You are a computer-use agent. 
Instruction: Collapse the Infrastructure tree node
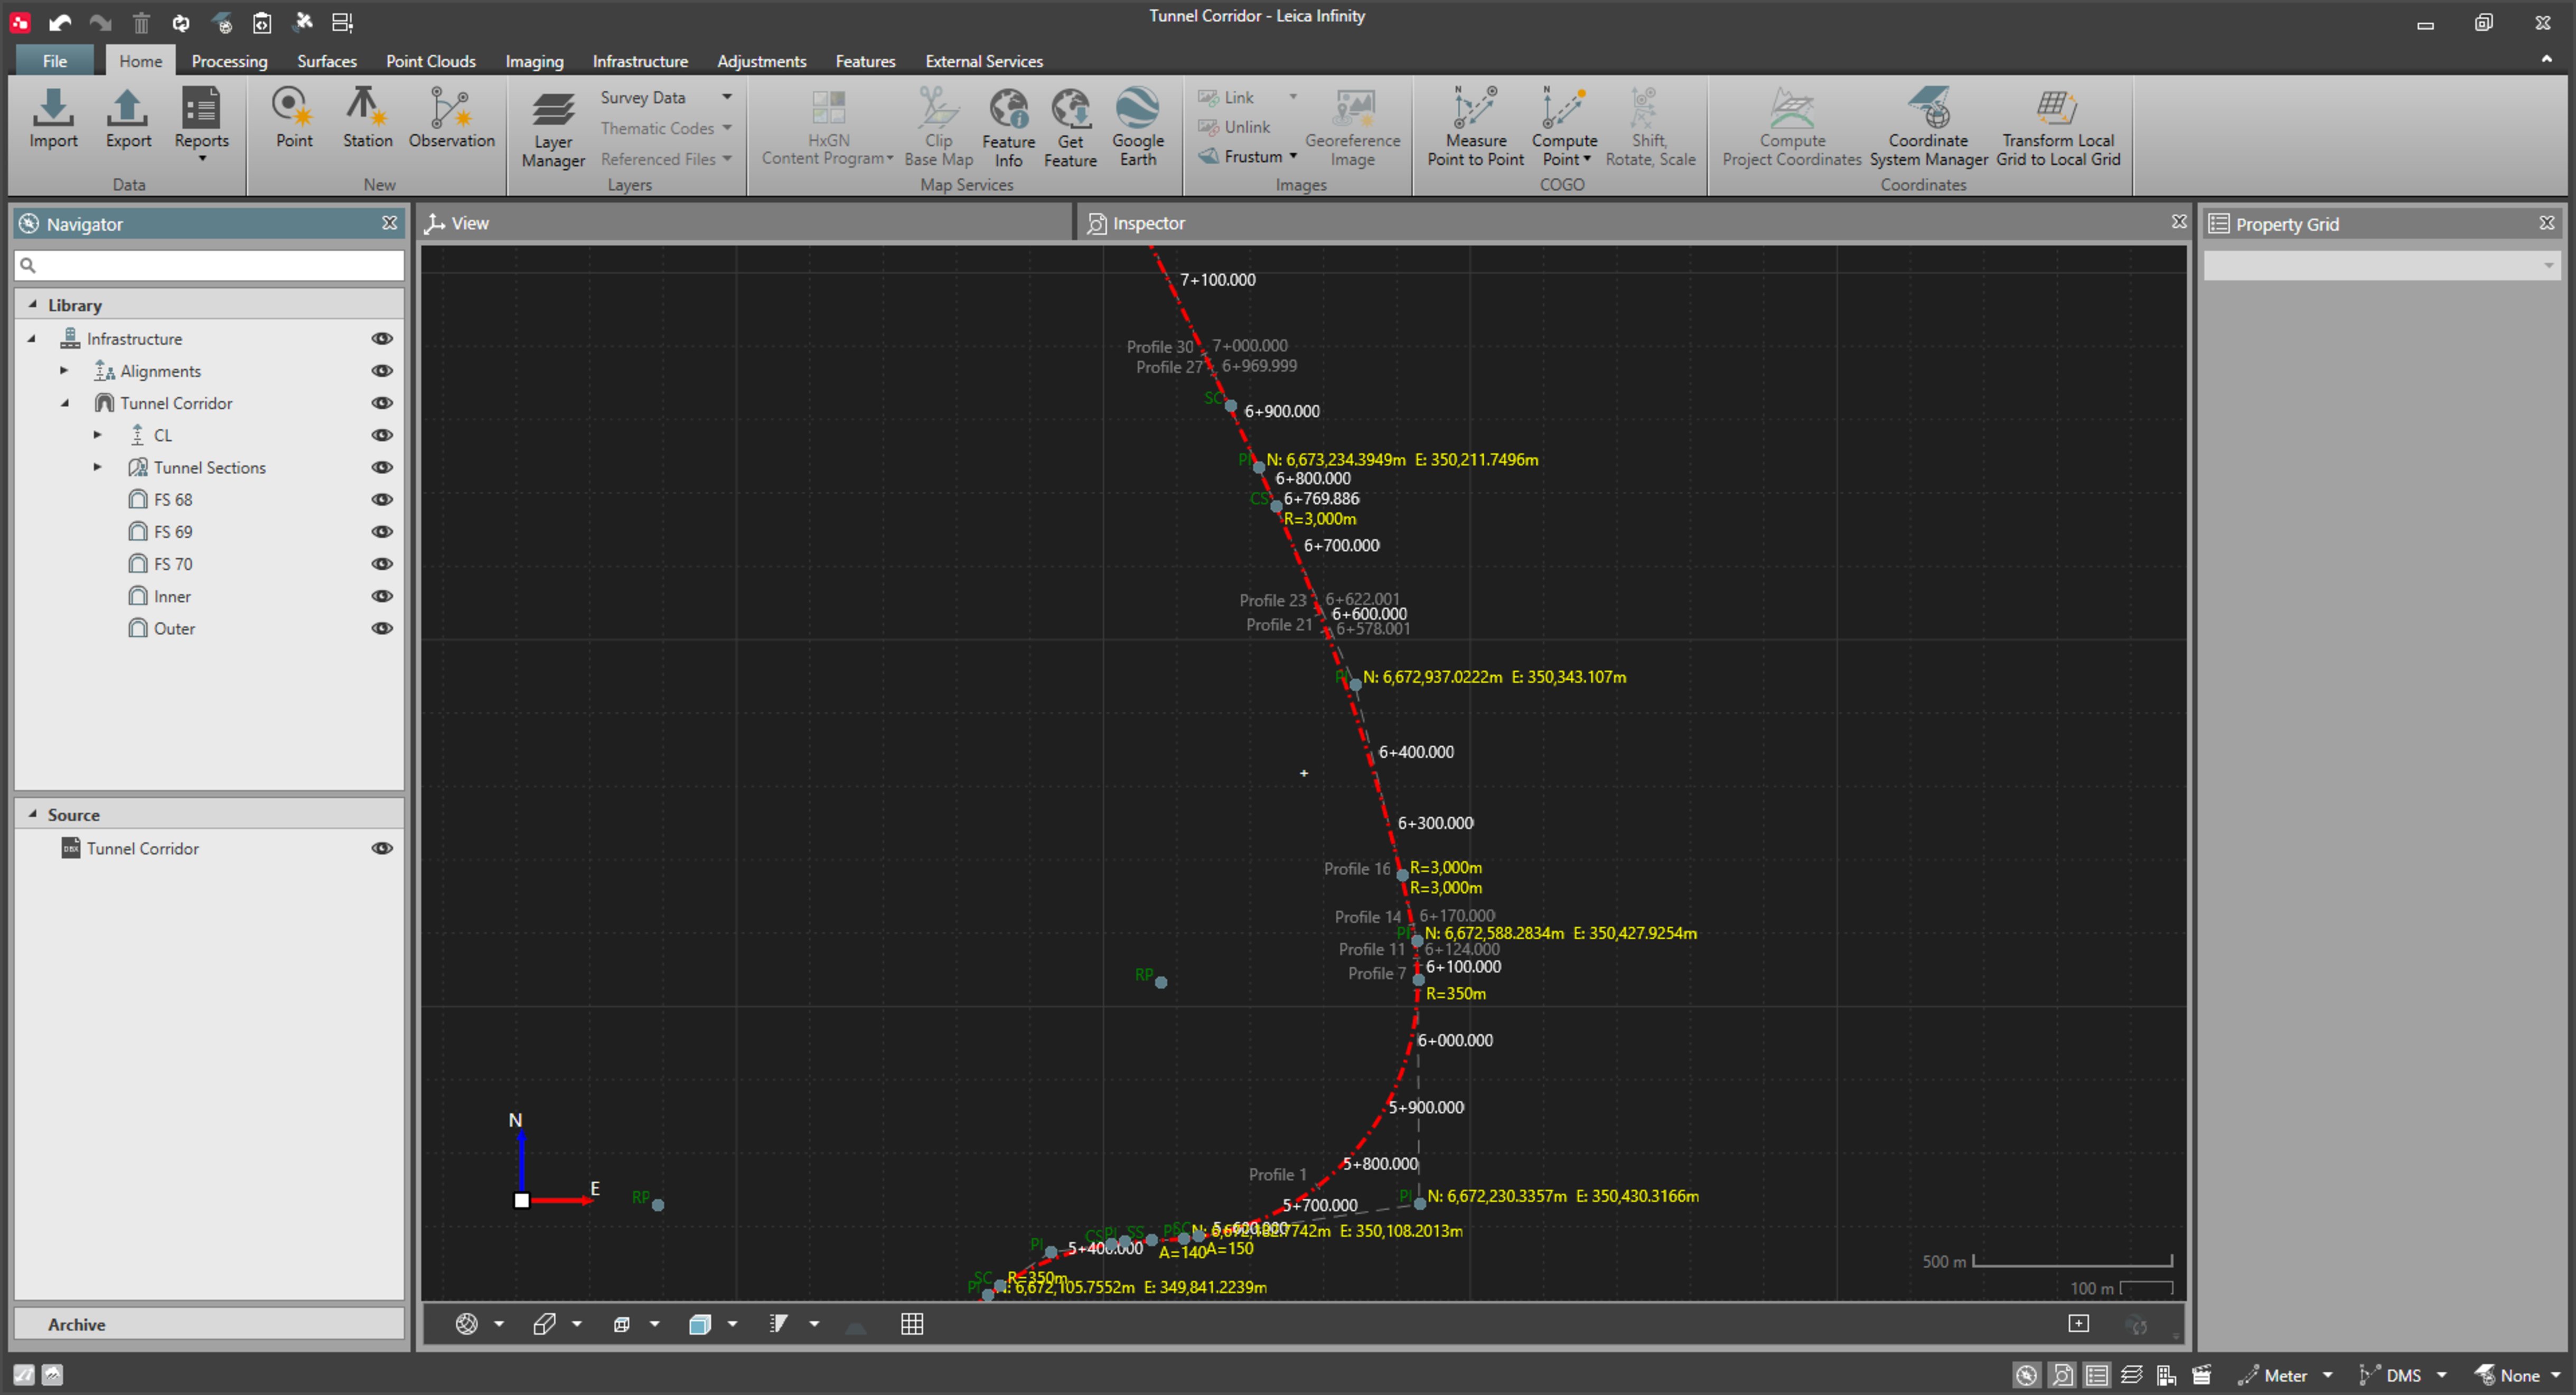point(31,338)
